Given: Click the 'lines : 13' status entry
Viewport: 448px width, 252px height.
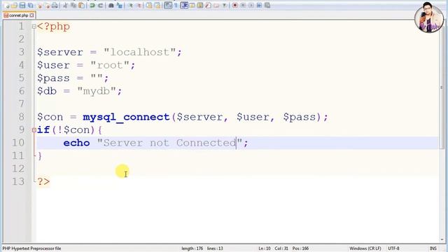Looking at the screenshot, I should [x=215, y=248].
